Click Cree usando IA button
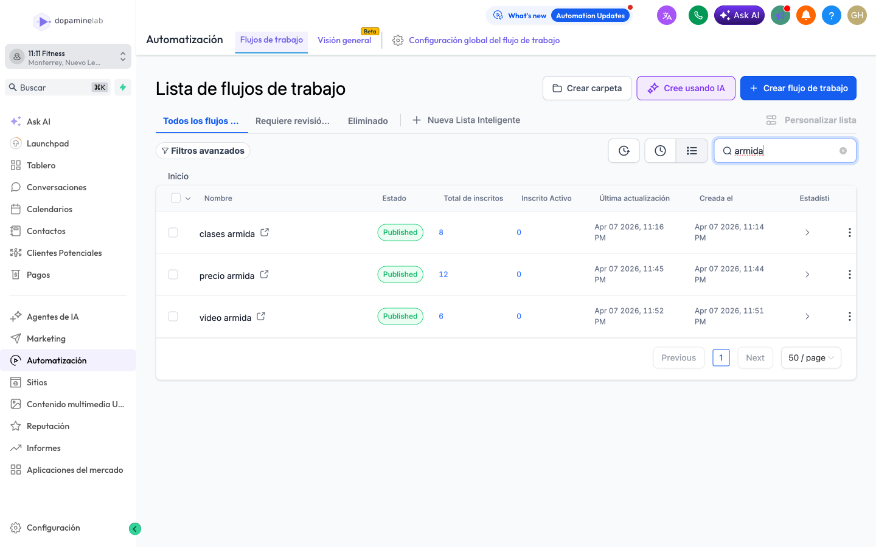 pyautogui.click(x=686, y=88)
